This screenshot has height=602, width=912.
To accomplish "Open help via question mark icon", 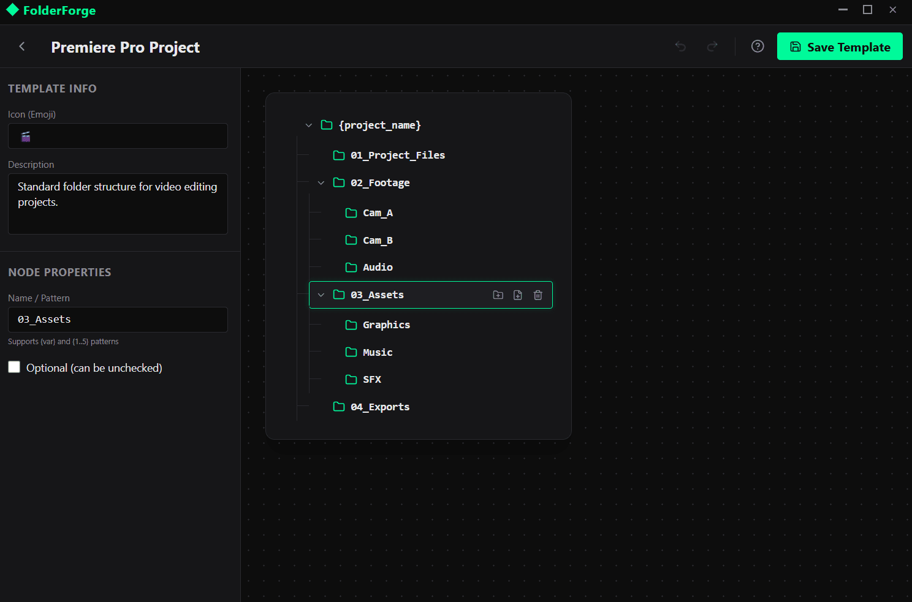I will (x=758, y=47).
